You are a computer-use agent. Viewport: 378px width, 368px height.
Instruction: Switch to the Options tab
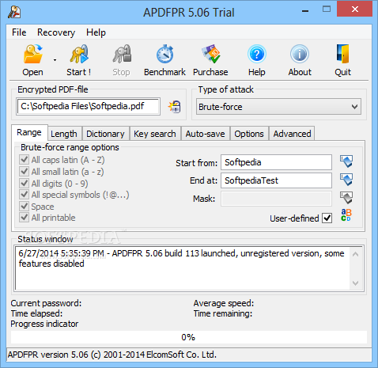coord(249,134)
